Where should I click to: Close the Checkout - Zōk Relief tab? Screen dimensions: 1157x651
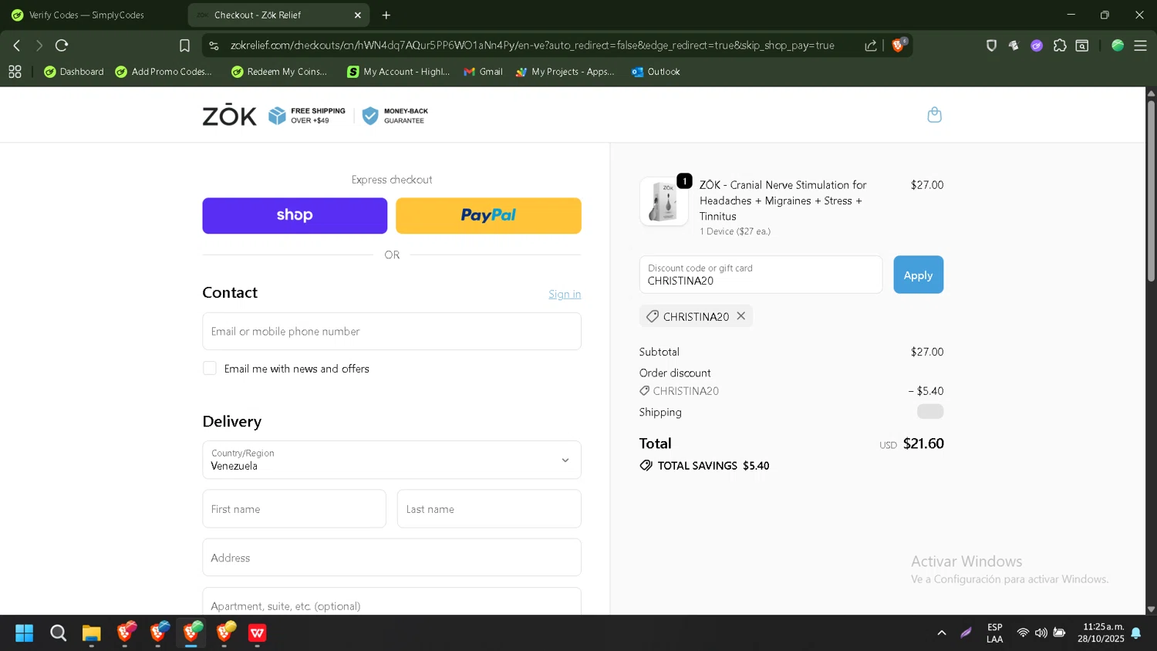pos(357,15)
